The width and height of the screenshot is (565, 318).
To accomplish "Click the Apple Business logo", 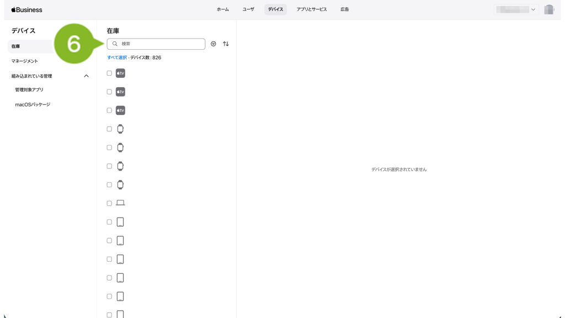I will (26, 10).
